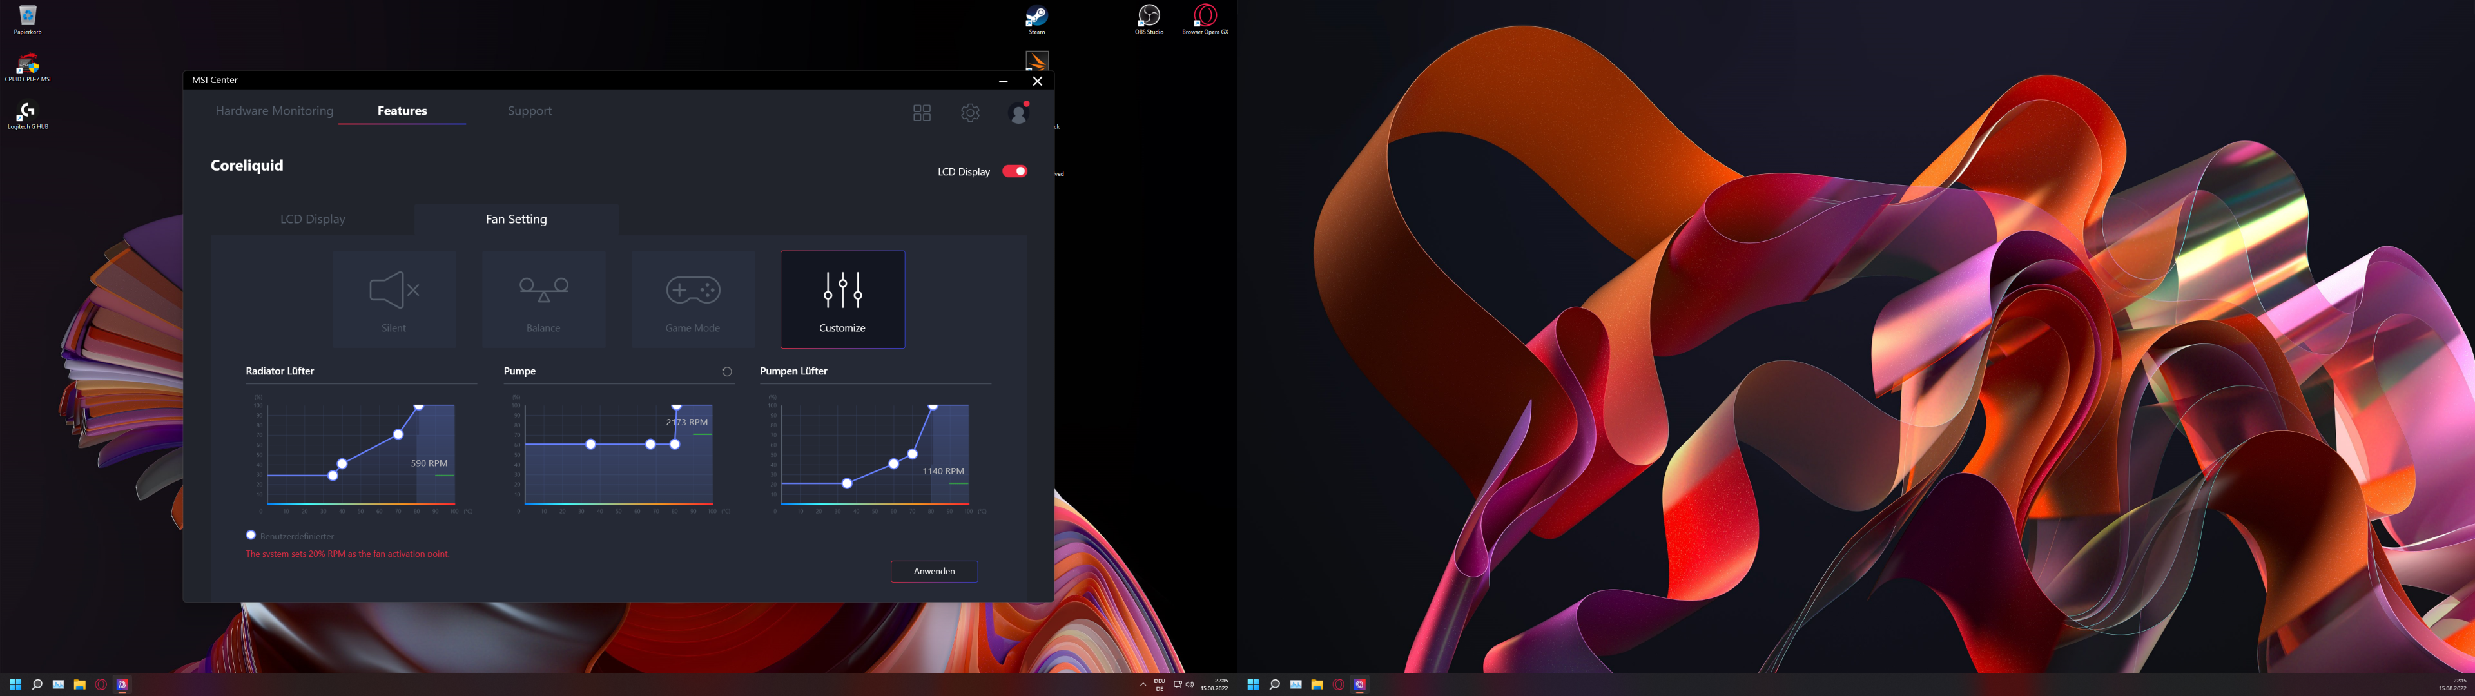Switch to the LCD Display sub-tab
The image size is (2475, 696).
312,219
